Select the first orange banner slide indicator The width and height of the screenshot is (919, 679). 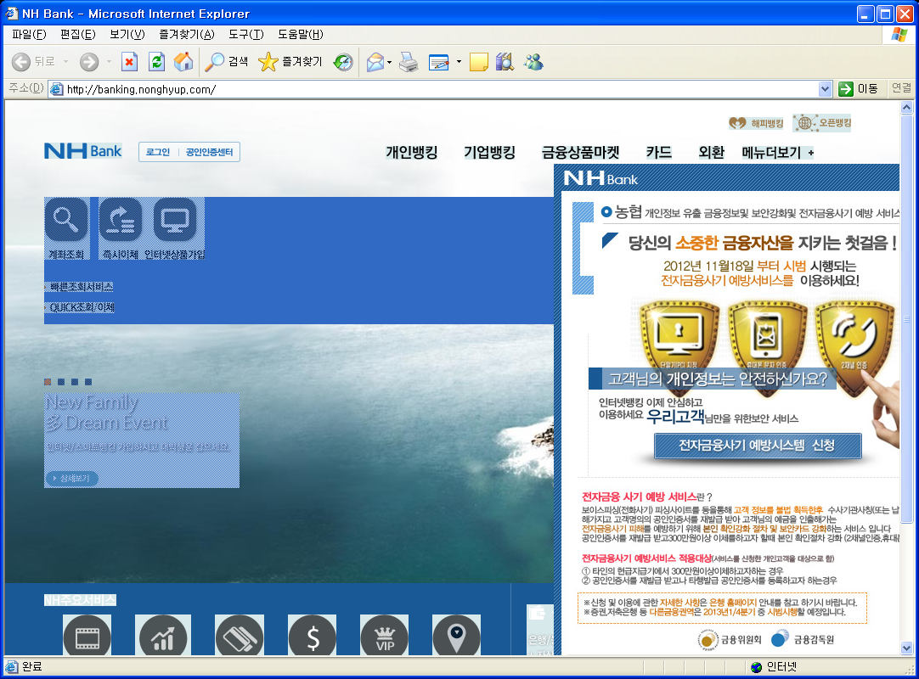click(48, 382)
